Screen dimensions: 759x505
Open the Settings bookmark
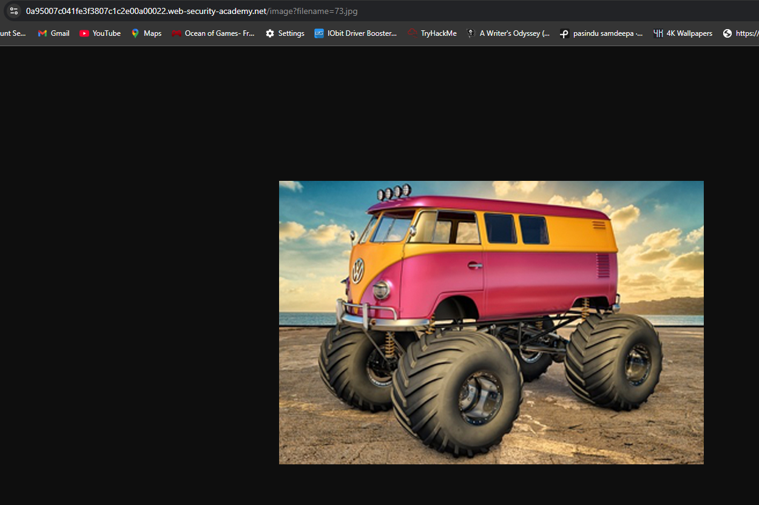285,33
